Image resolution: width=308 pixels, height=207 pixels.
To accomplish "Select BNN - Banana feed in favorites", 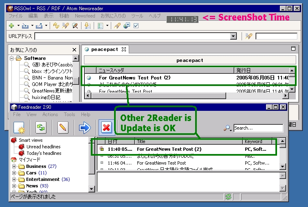I will point(52,78).
